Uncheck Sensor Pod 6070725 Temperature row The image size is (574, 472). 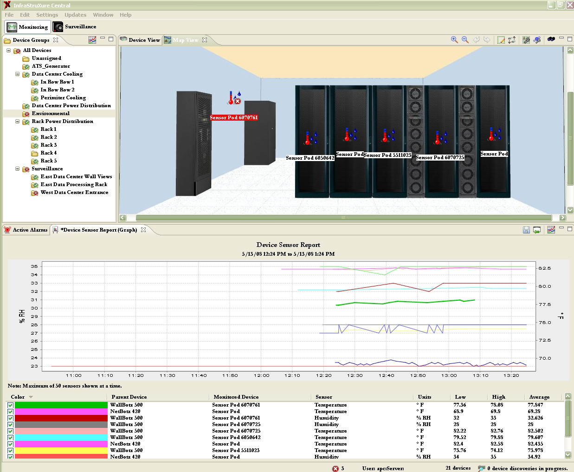[x=10, y=431]
